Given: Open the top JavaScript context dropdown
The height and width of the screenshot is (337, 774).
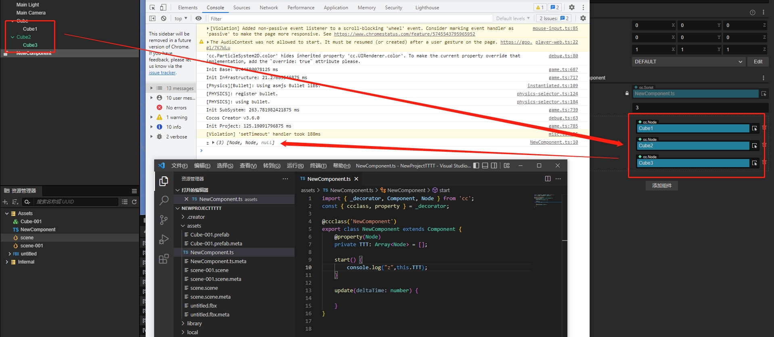Looking at the screenshot, I should 181,19.
